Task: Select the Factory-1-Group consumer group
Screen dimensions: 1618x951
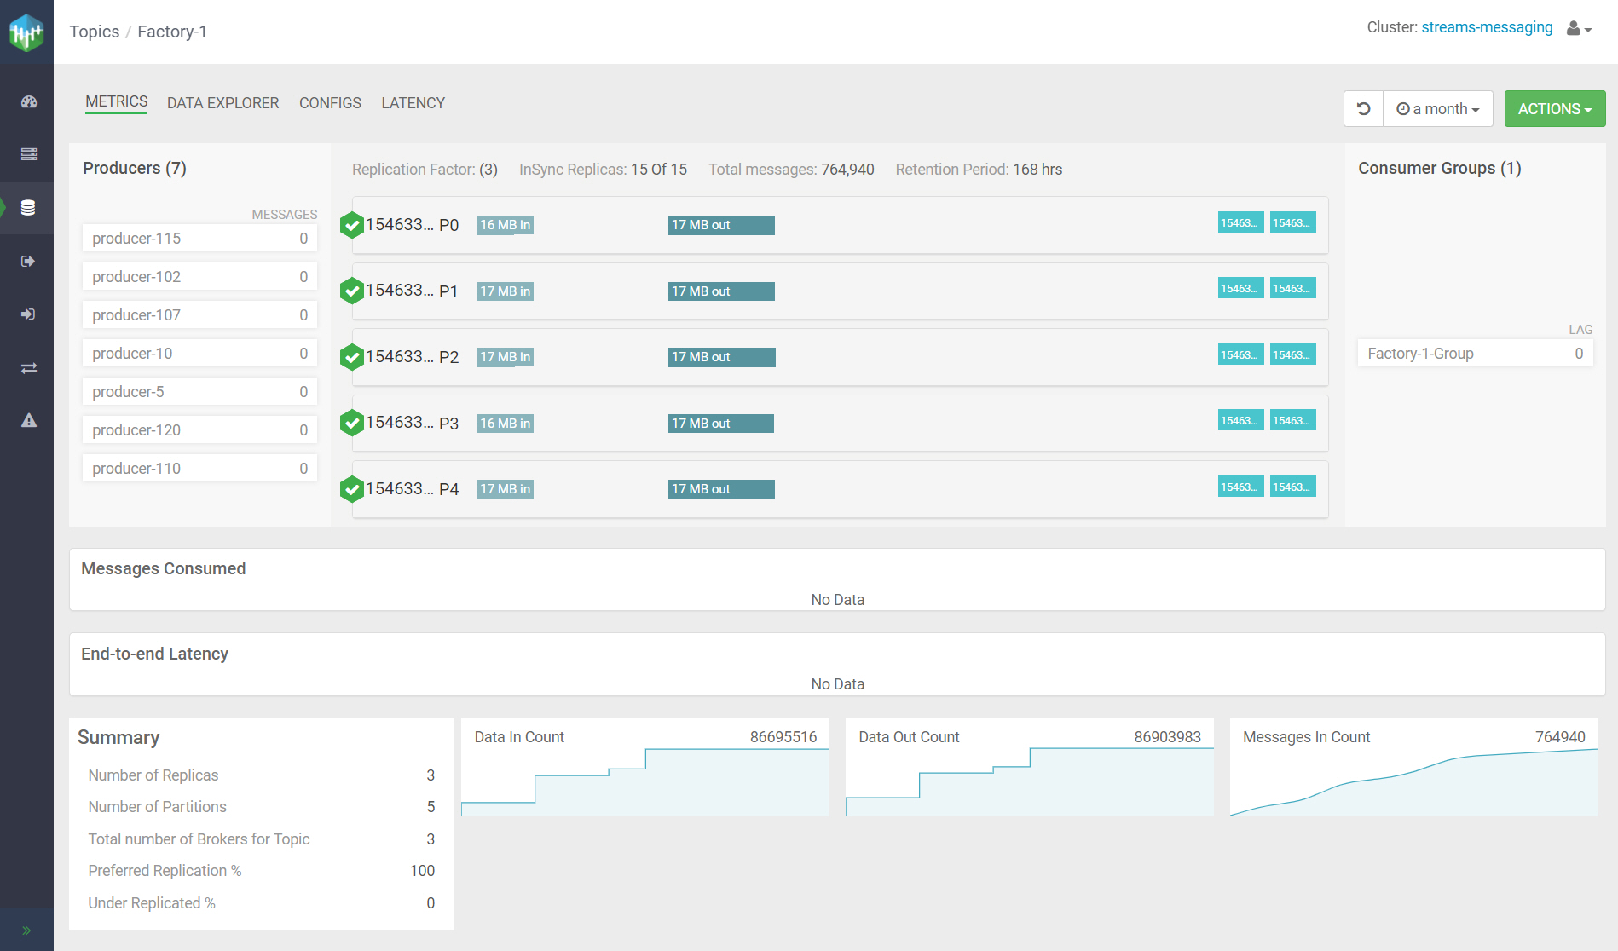Action: coord(1475,354)
